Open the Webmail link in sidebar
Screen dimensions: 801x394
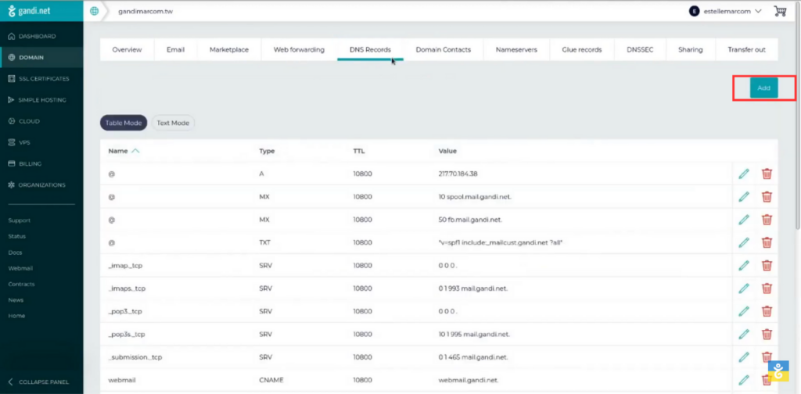coord(19,268)
